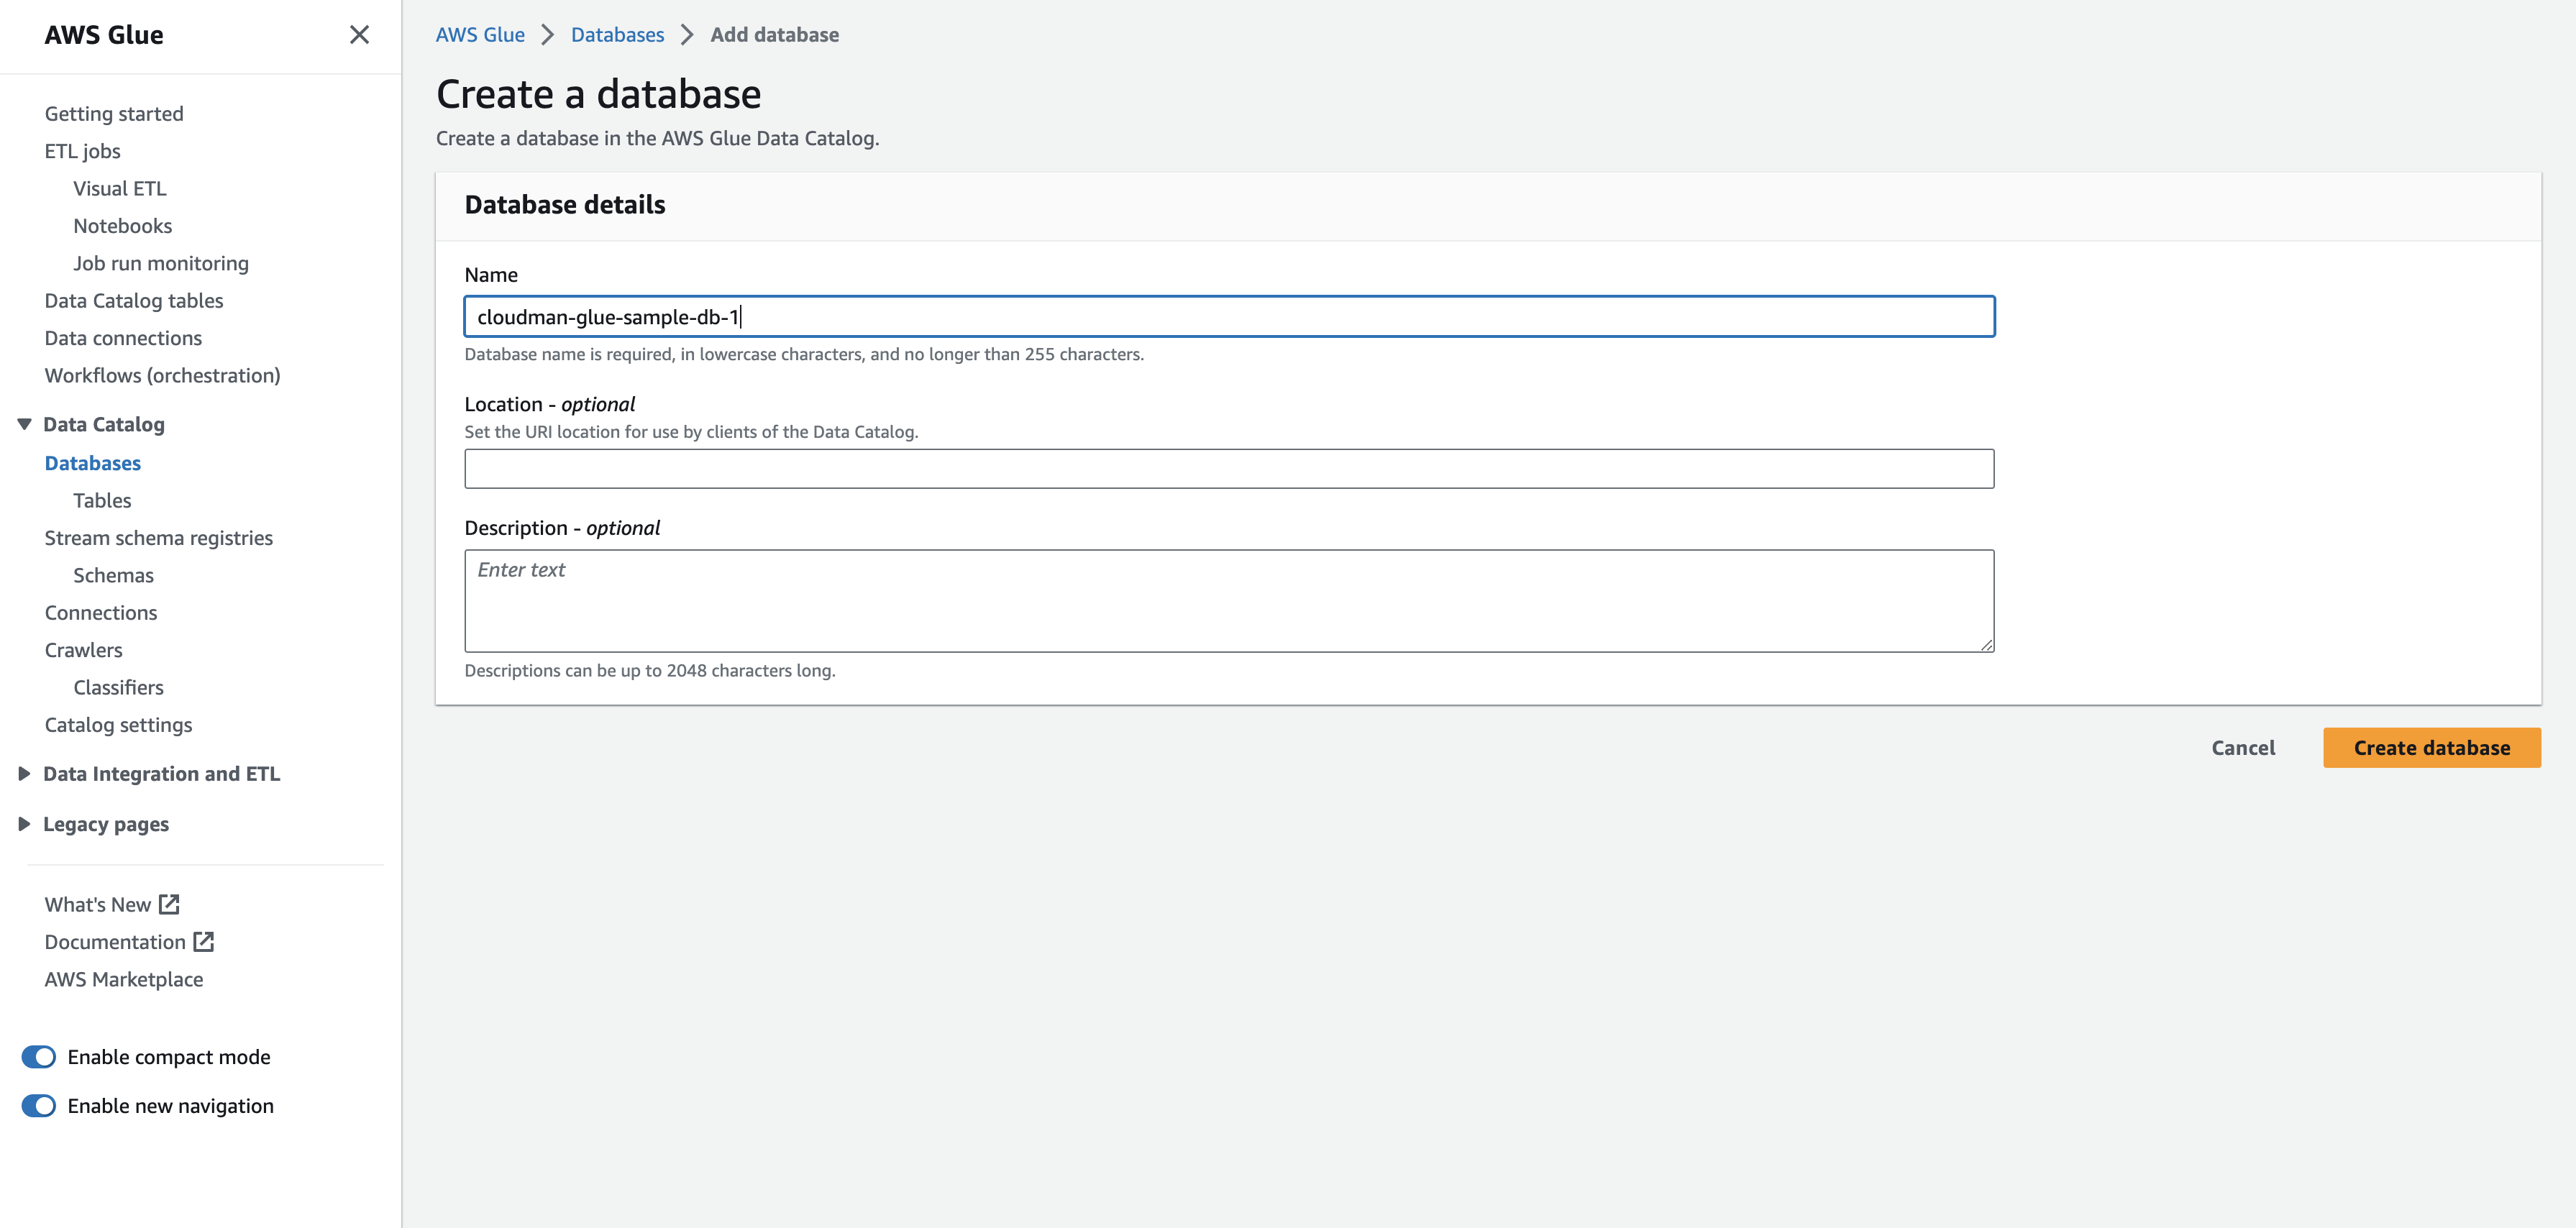This screenshot has height=1228, width=2576.
Task: Open Visual ETL in the sidebar
Action: click(119, 188)
